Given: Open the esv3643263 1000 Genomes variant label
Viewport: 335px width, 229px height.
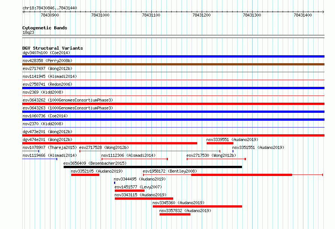Looking at the screenshot, I should tap(68, 108).
